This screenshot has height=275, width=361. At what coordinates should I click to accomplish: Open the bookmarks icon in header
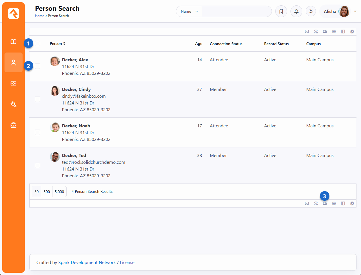click(281, 12)
